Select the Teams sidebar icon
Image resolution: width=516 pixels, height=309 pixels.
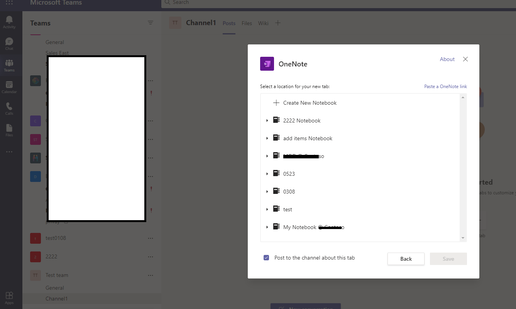point(9,63)
